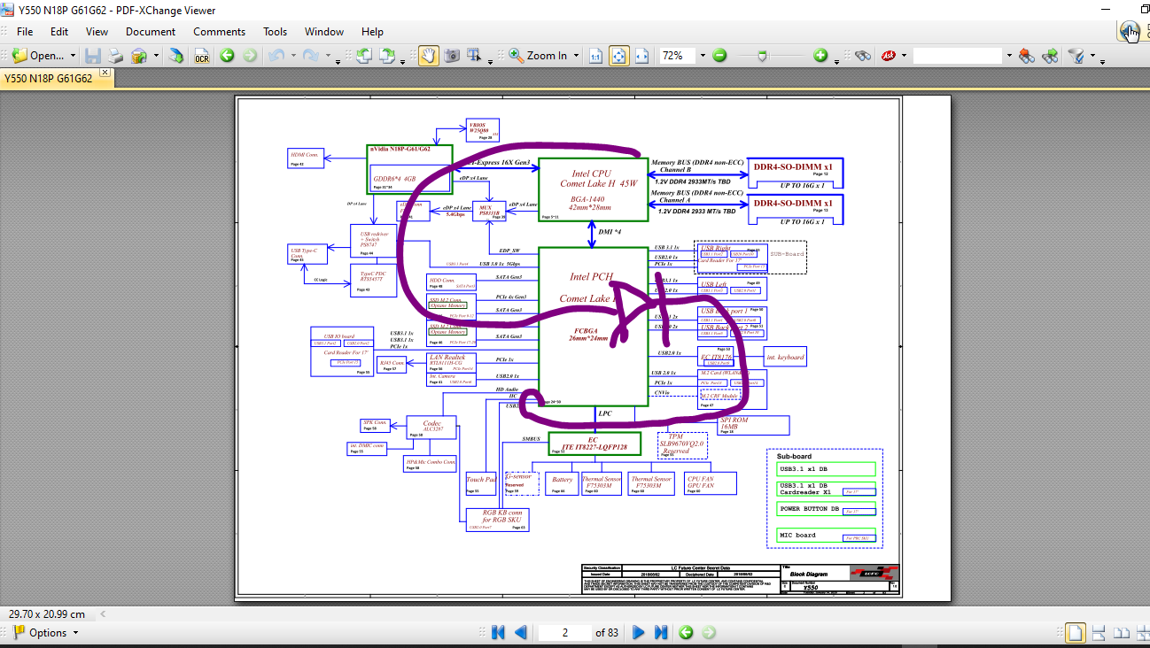Go to the previous page

point(521,632)
